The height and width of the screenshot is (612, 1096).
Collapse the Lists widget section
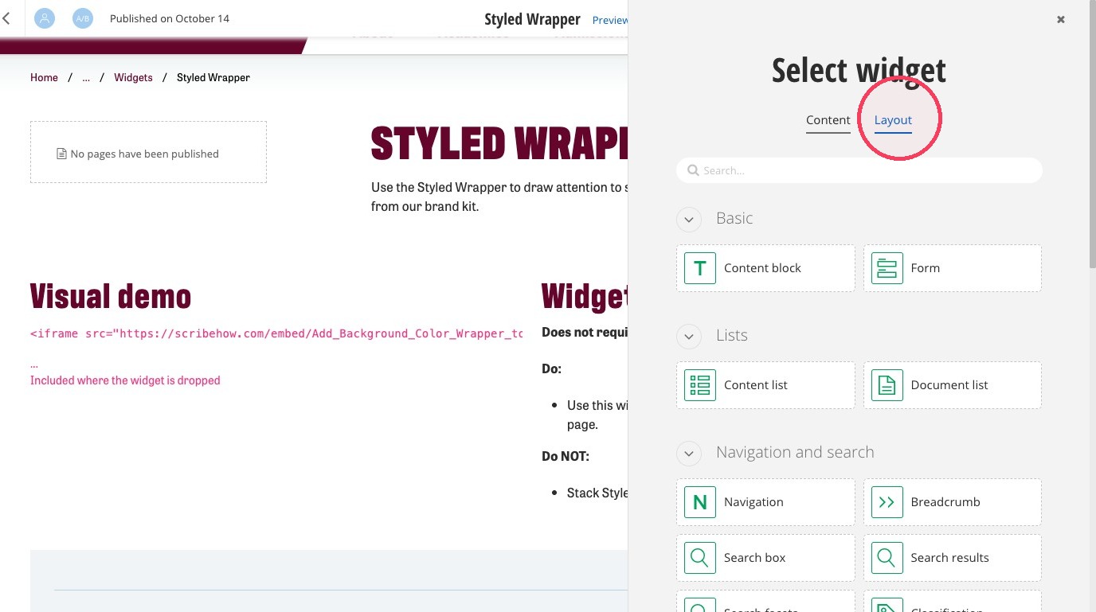689,336
